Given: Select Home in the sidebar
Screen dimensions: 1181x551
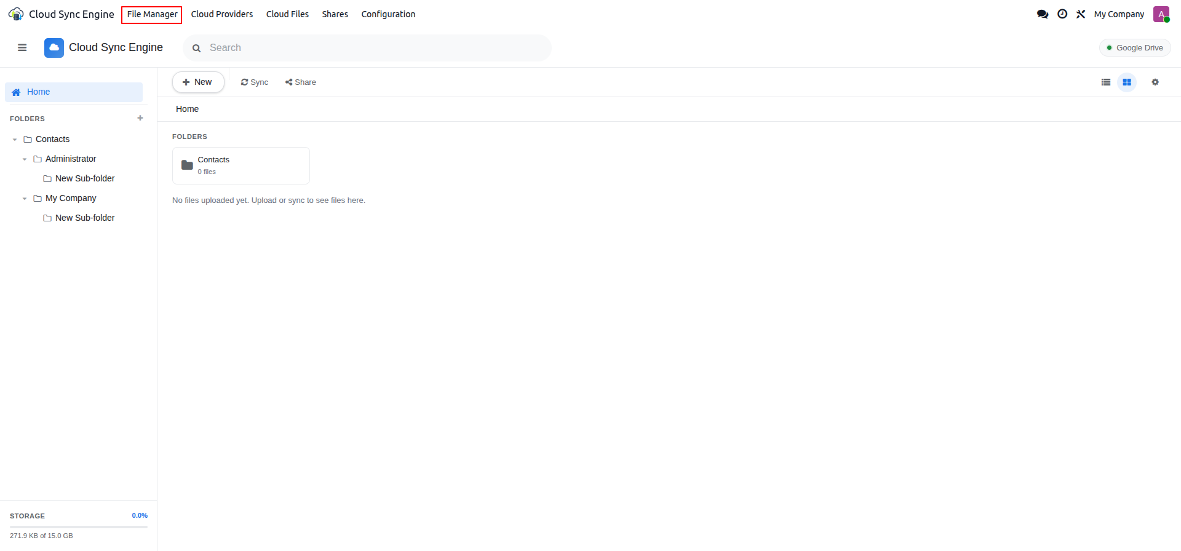Looking at the screenshot, I should 74,92.
